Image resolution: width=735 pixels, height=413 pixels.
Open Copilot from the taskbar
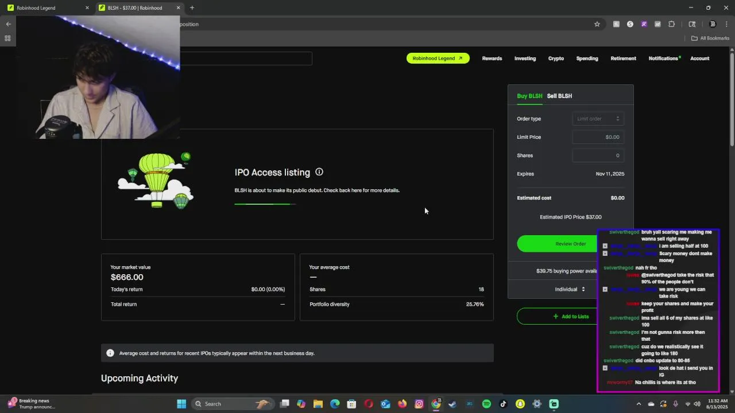[x=301, y=404]
